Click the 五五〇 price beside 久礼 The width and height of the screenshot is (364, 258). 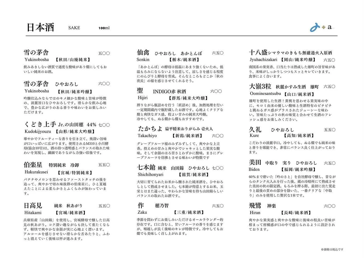(x=330, y=130)
